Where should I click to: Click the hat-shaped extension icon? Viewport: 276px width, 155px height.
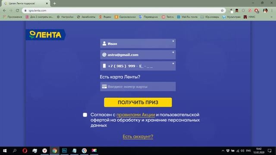237,10
